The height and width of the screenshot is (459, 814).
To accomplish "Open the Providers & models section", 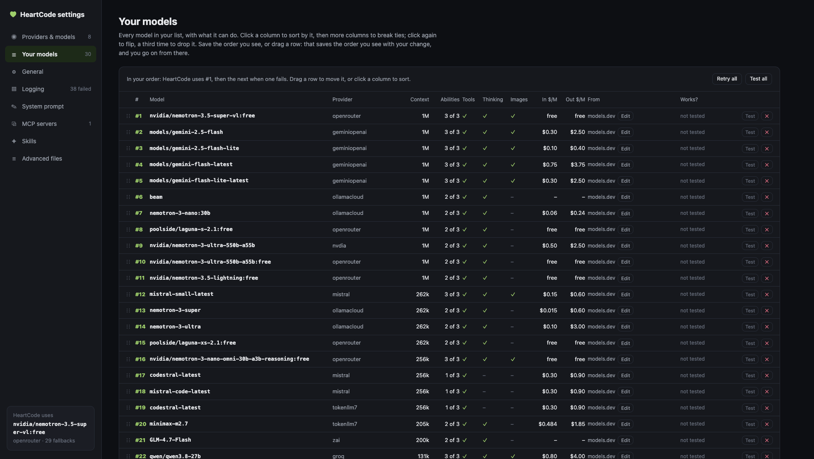I will pyautogui.click(x=50, y=37).
